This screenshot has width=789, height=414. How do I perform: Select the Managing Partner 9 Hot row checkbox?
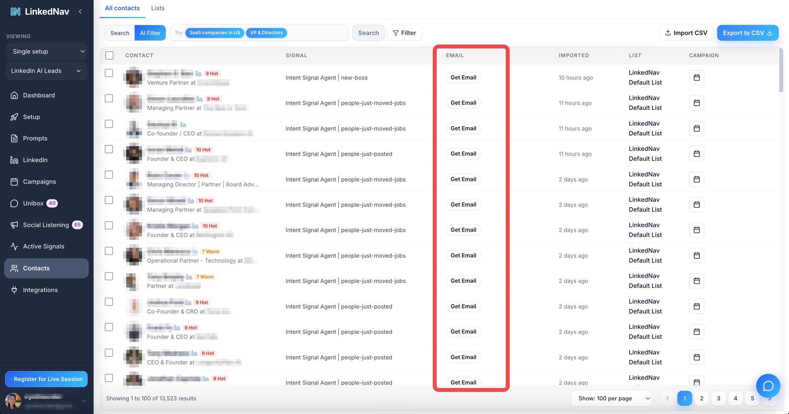(x=109, y=98)
